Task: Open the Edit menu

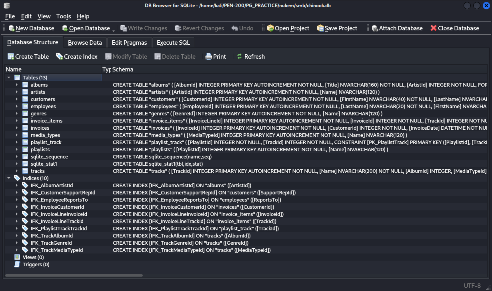Action: 26,16
